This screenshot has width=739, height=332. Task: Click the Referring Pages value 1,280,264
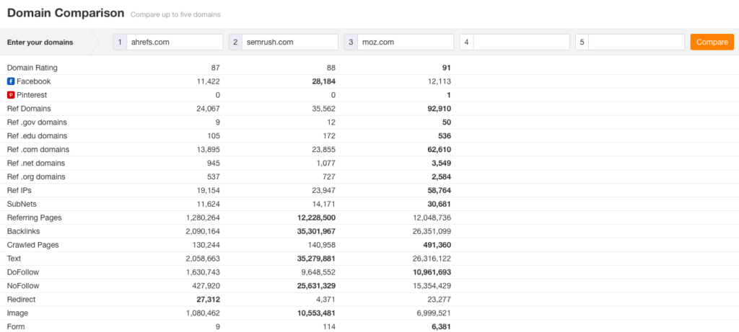[203, 217]
